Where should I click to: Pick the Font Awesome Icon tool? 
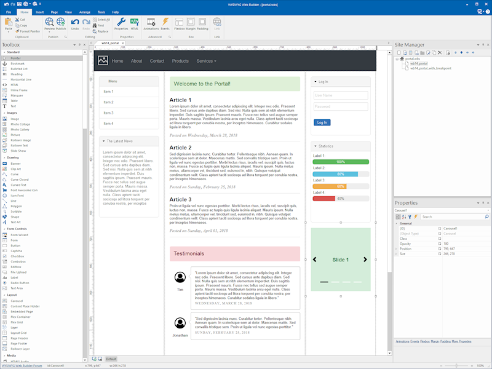23,190
